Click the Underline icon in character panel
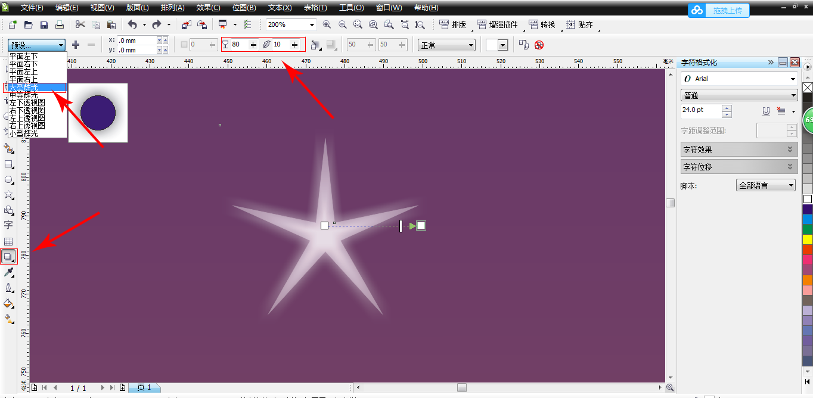The image size is (813, 398). click(x=767, y=111)
